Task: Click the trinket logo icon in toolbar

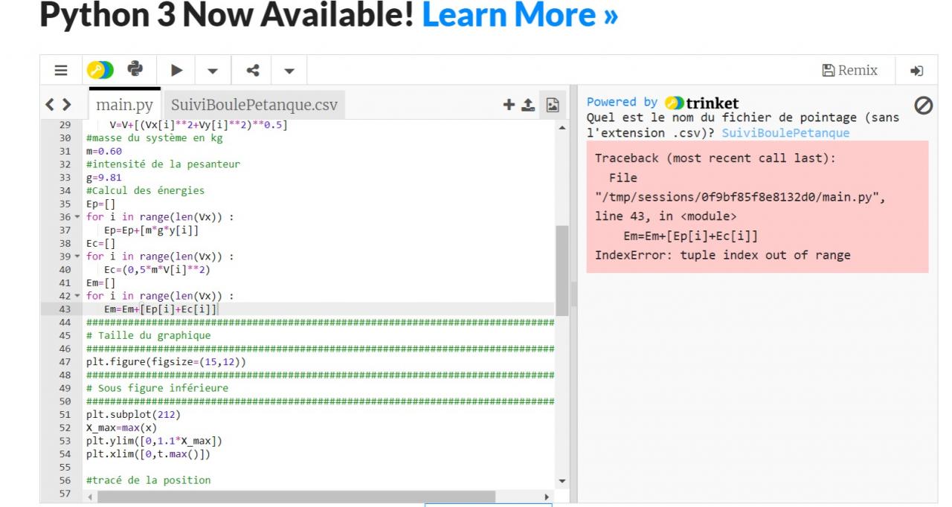Action: [x=100, y=71]
